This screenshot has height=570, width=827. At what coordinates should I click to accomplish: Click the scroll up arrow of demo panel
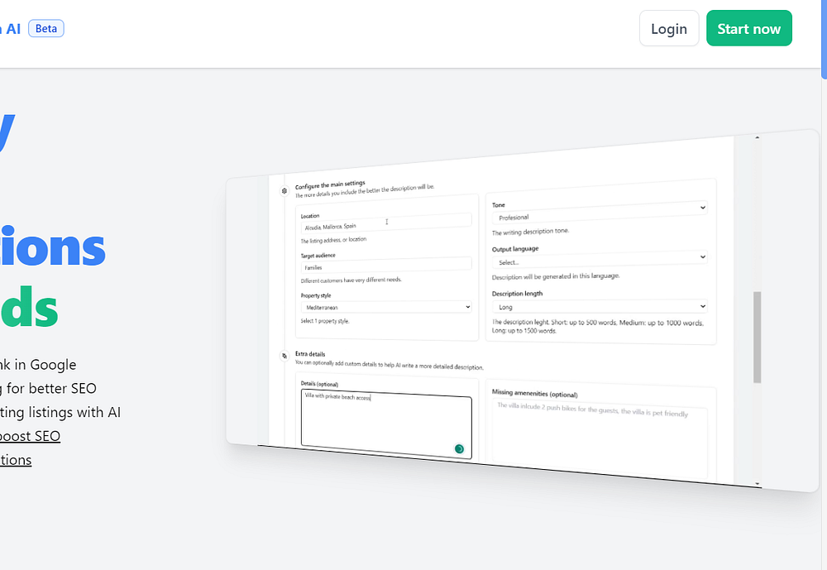(x=757, y=138)
